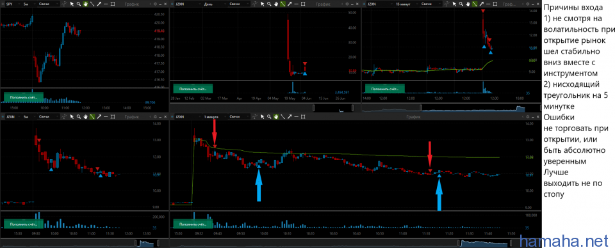Select the arrow drawing tool in JZXN 1-minute chart

pos(290,116)
